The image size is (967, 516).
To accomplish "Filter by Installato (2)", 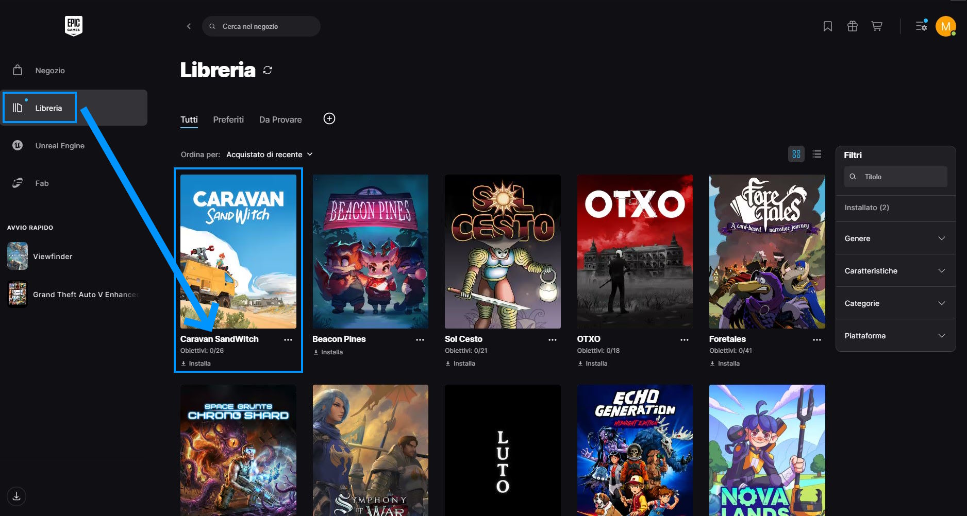I will pos(895,208).
